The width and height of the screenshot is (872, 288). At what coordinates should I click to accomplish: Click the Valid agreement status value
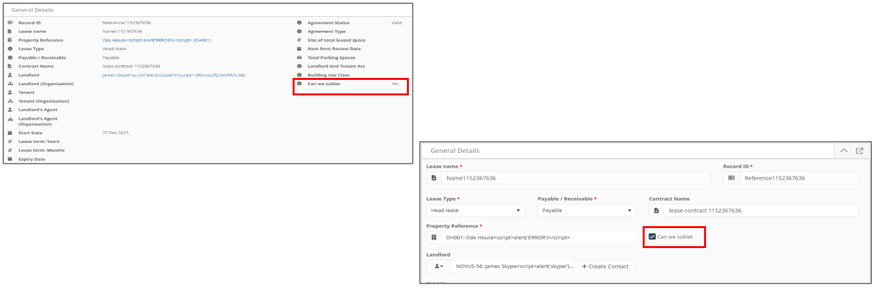pyautogui.click(x=397, y=23)
